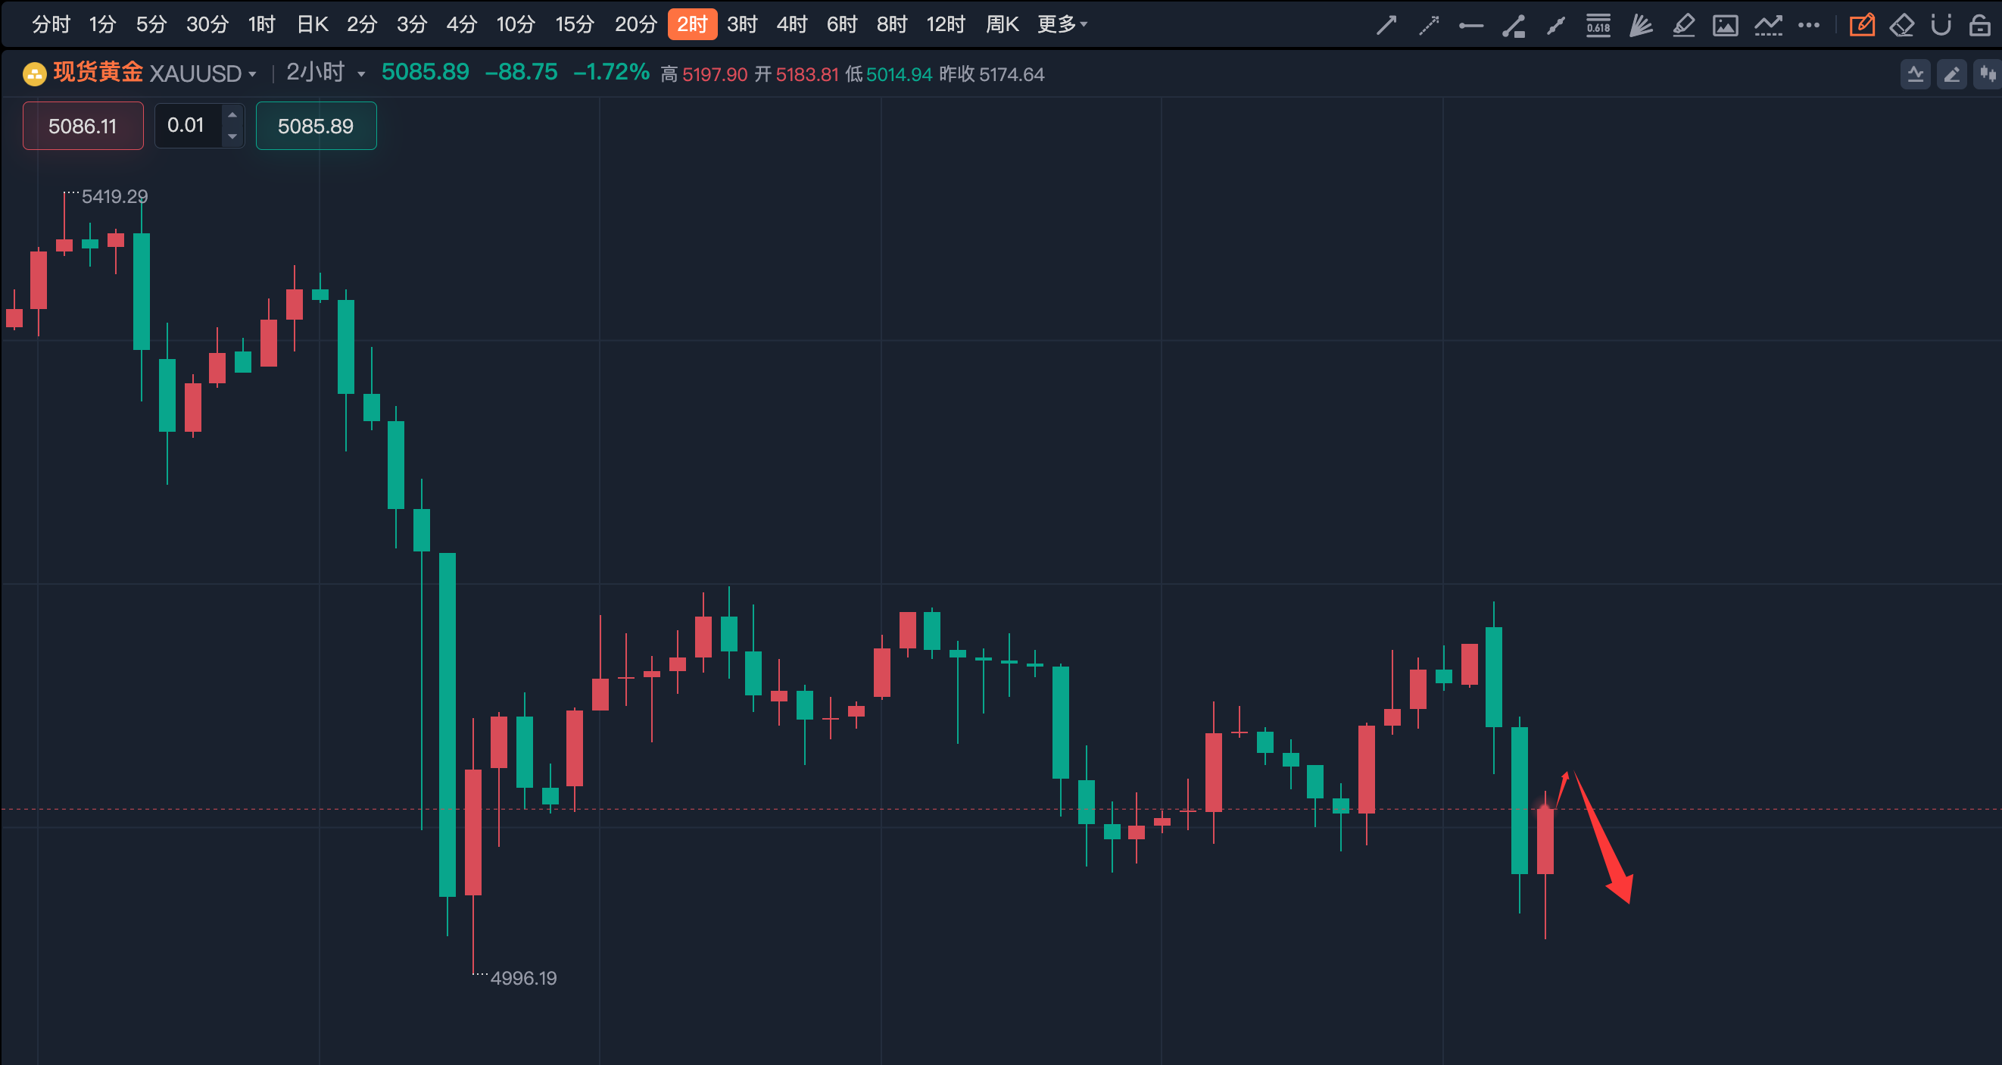This screenshot has height=1065, width=2002.
Task: Select the fan lines drawing tool
Action: [x=1641, y=26]
